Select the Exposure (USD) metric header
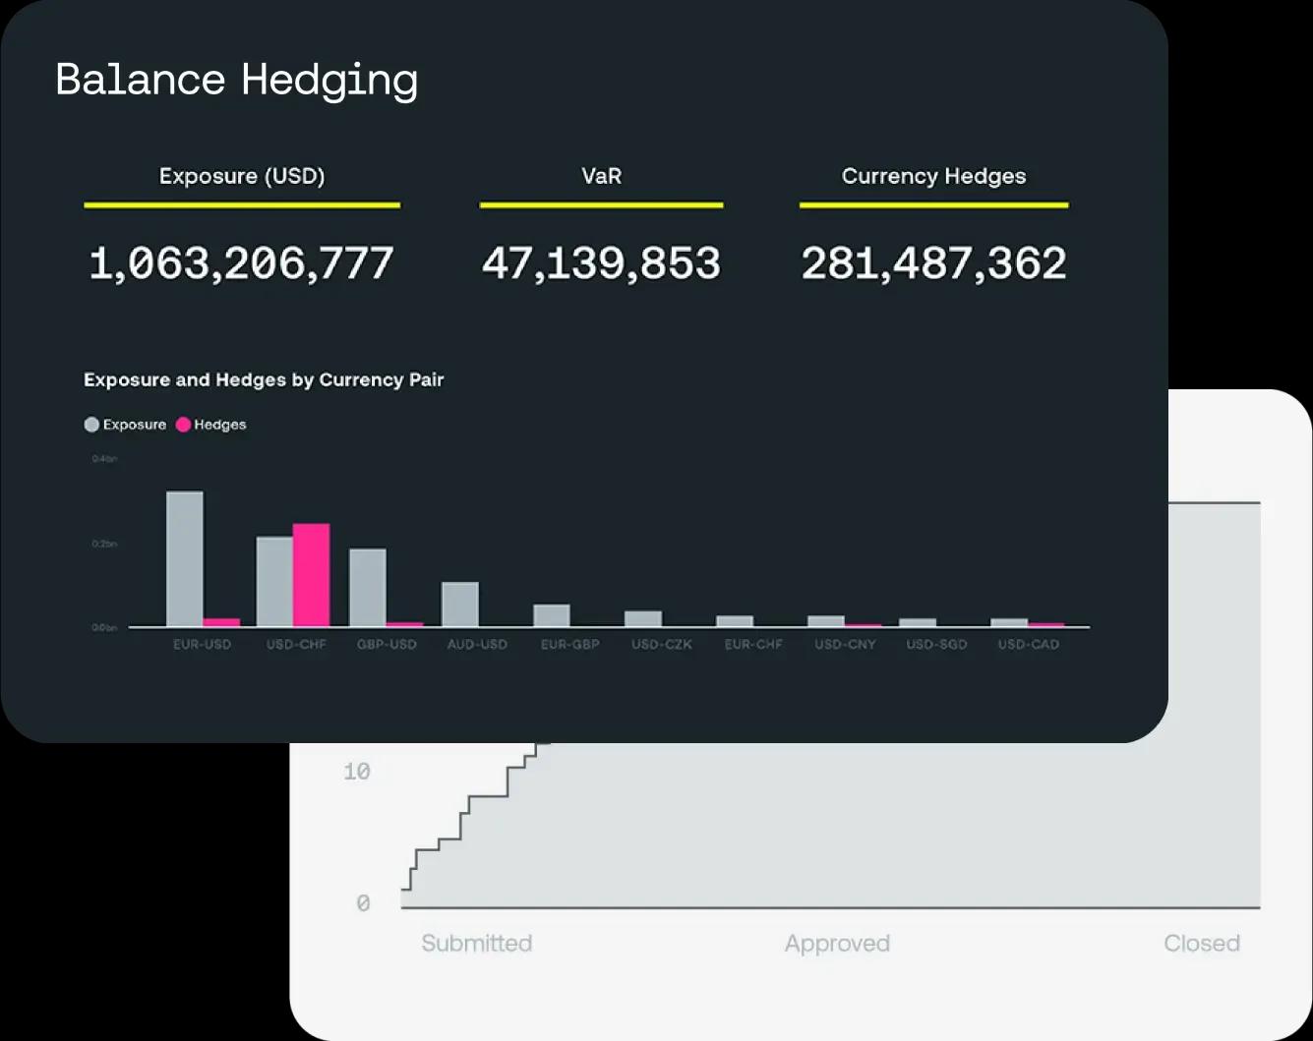 (242, 177)
